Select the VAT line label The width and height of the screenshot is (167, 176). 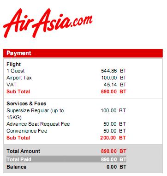(12, 85)
